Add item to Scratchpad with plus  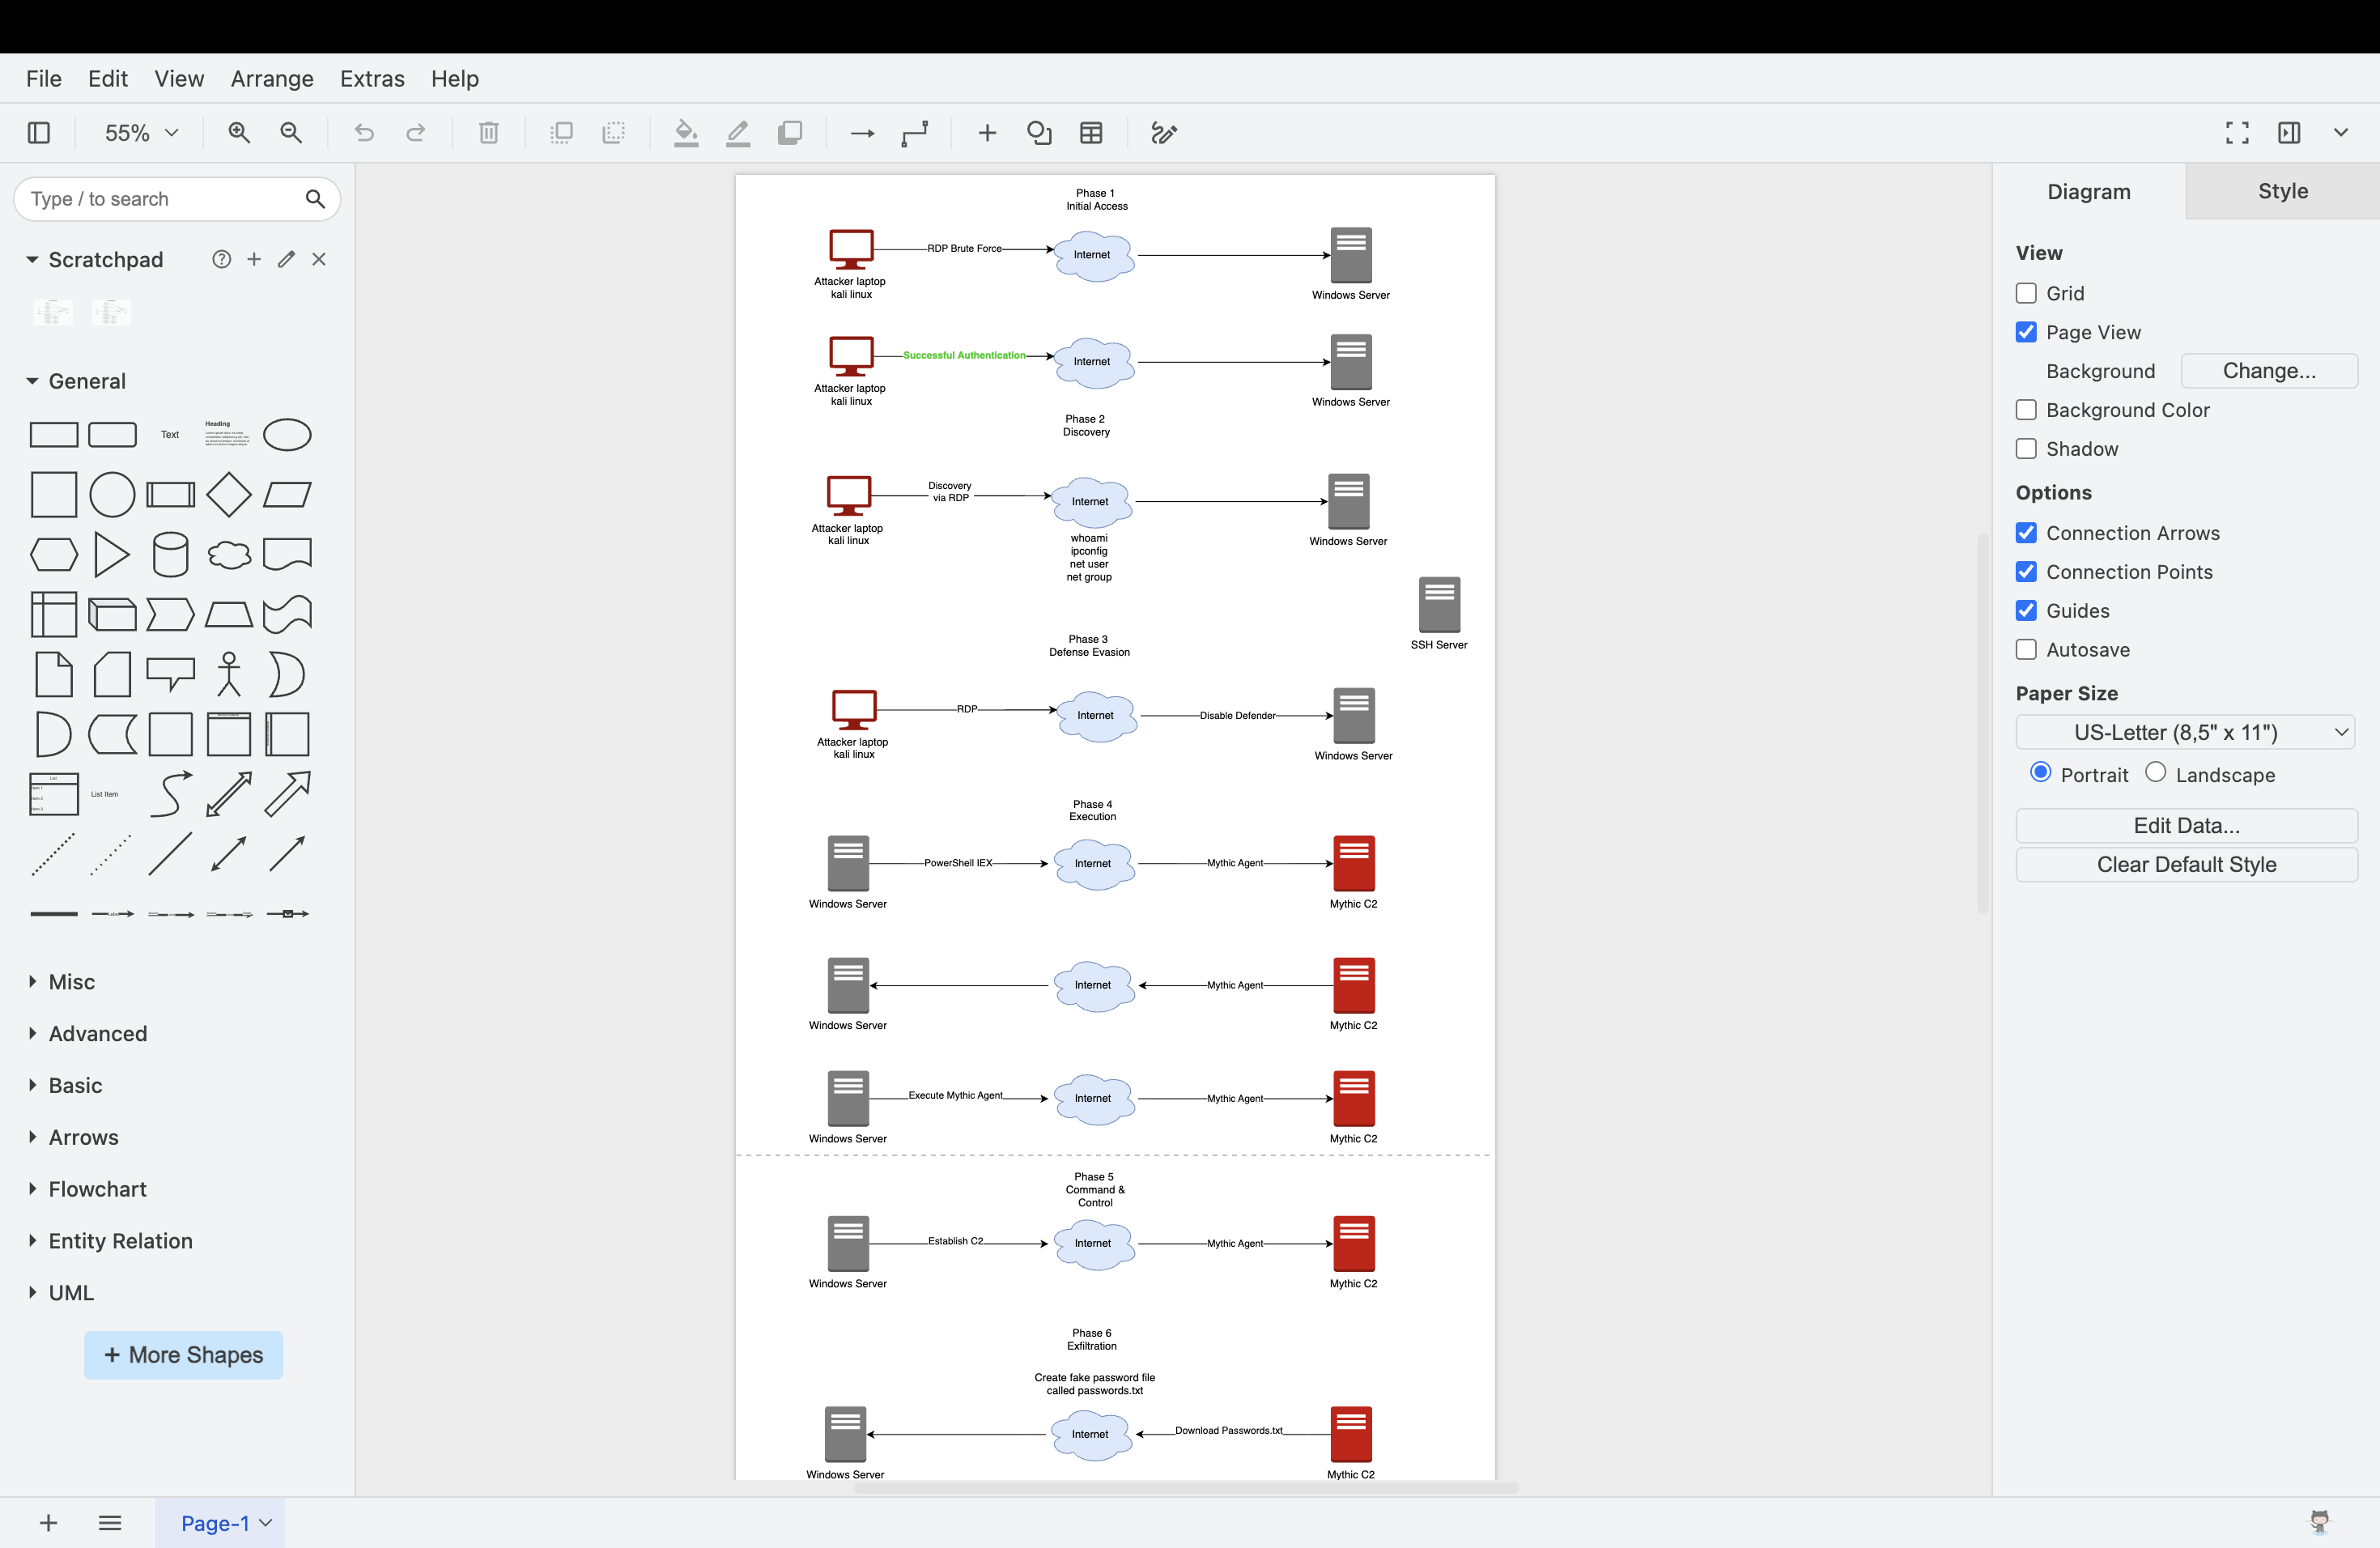click(254, 260)
